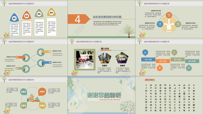Select the scissors icon
The width and height of the screenshot is (203, 114).
pos(170,99)
